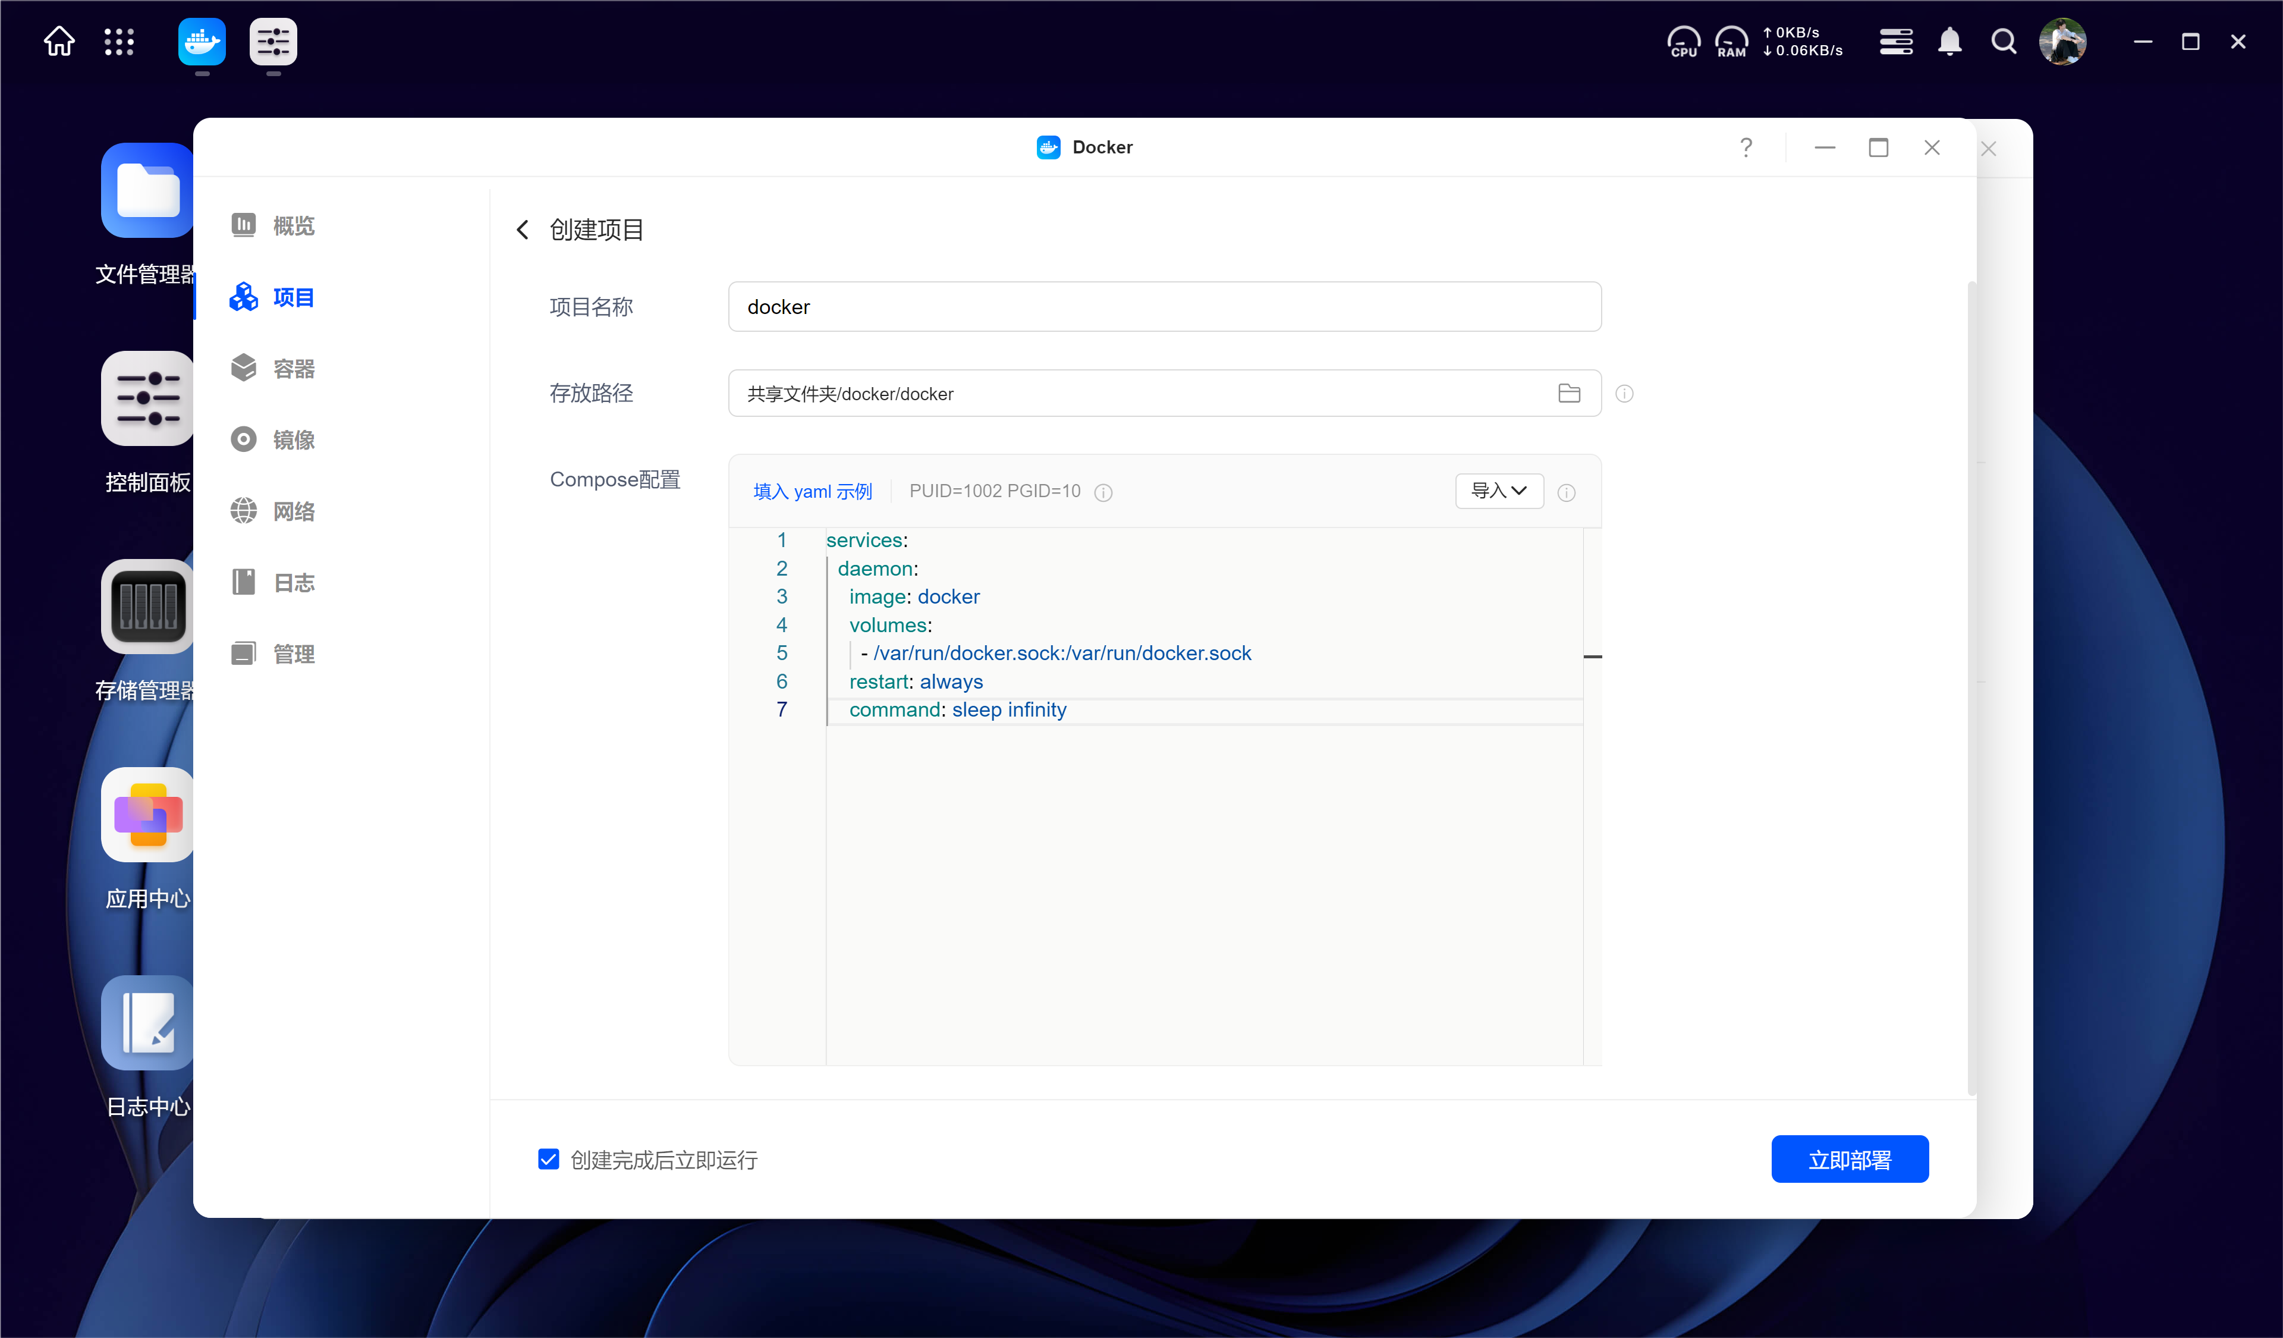Image resolution: width=2283 pixels, height=1338 pixels.
Task: Click 'services:' on line 1
Action: click(867, 540)
